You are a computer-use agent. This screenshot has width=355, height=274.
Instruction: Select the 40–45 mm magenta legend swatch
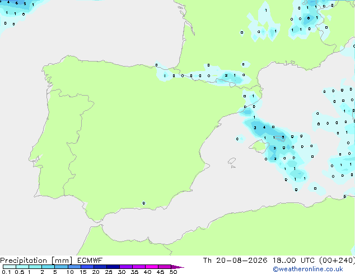pos(152,267)
